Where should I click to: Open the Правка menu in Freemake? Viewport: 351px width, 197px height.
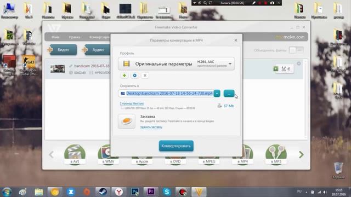pos(75,37)
